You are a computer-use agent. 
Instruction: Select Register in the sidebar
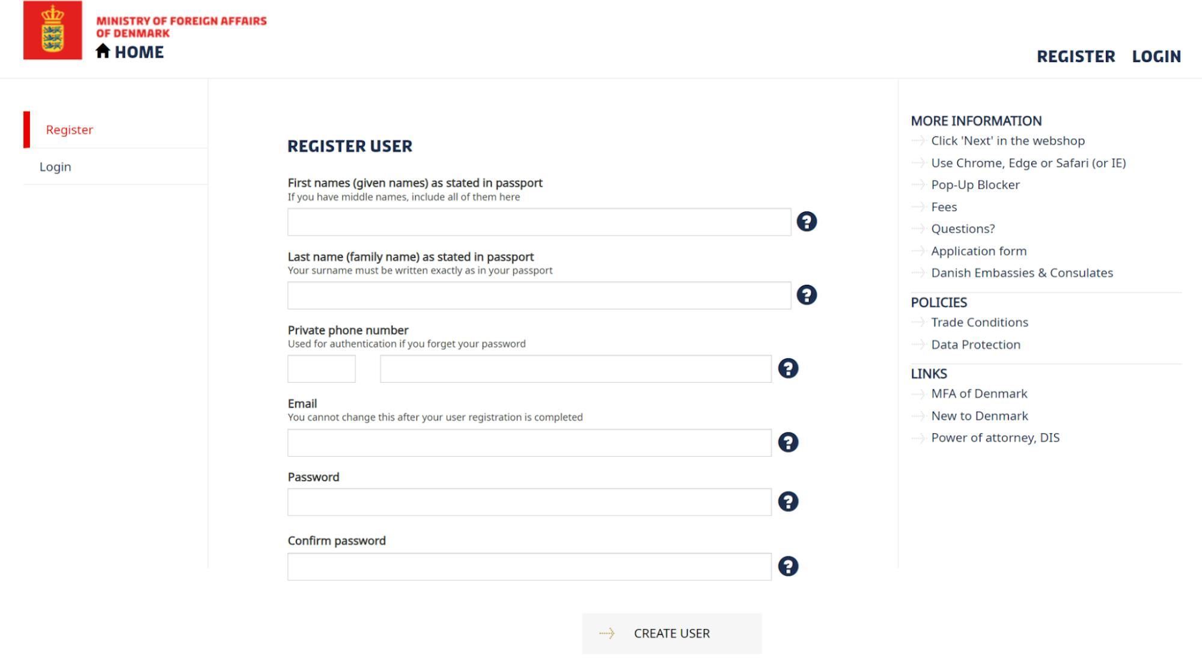click(x=69, y=130)
